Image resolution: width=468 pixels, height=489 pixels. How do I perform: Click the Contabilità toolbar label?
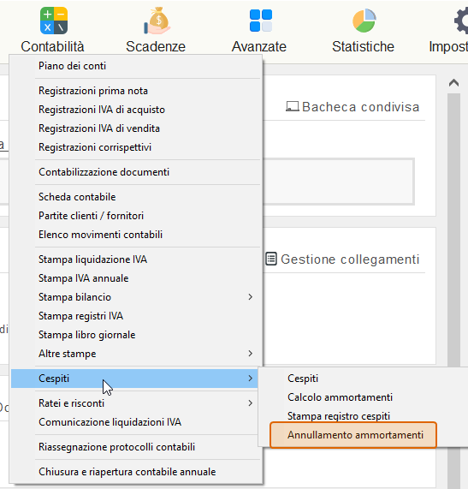pos(53,47)
